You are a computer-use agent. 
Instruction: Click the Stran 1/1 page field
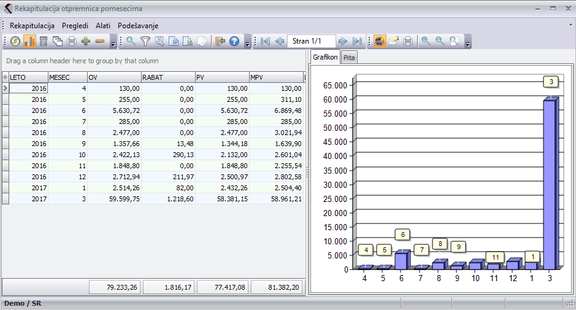point(311,41)
